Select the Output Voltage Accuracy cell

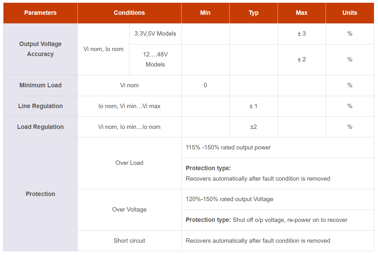pos(40,49)
